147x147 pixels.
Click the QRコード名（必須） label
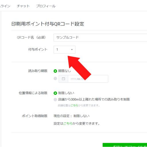31,37
